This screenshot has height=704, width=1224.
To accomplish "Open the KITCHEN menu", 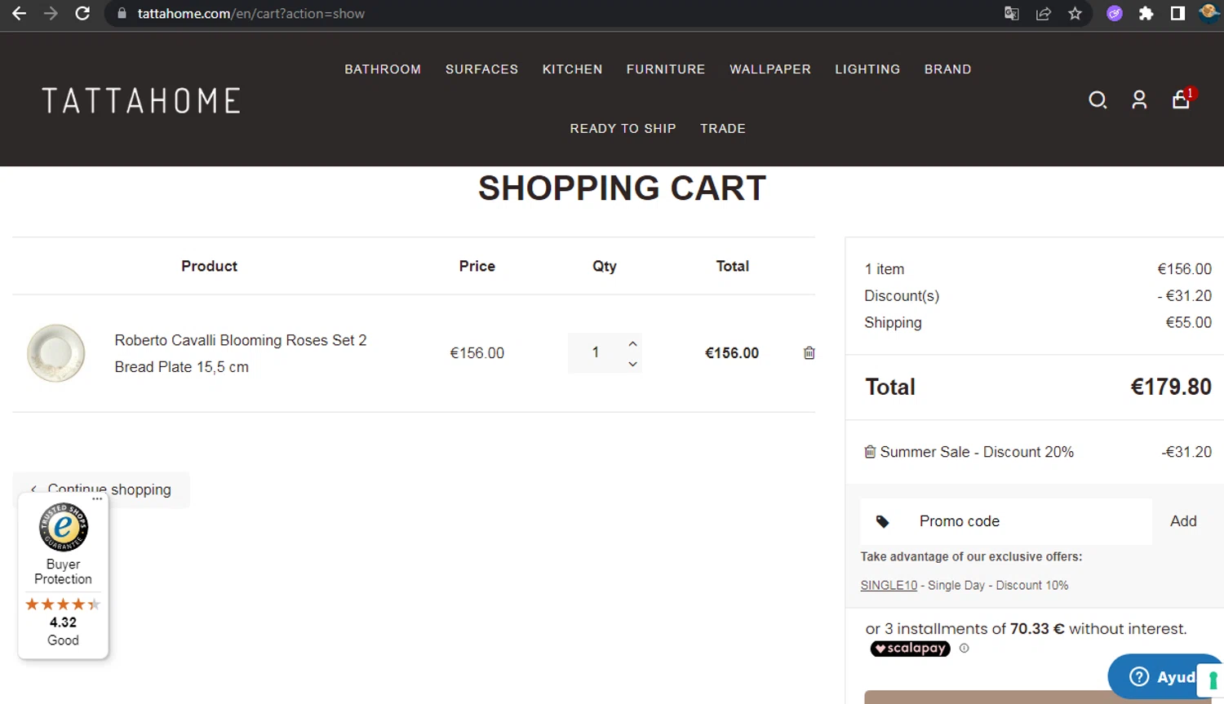I will tap(572, 69).
